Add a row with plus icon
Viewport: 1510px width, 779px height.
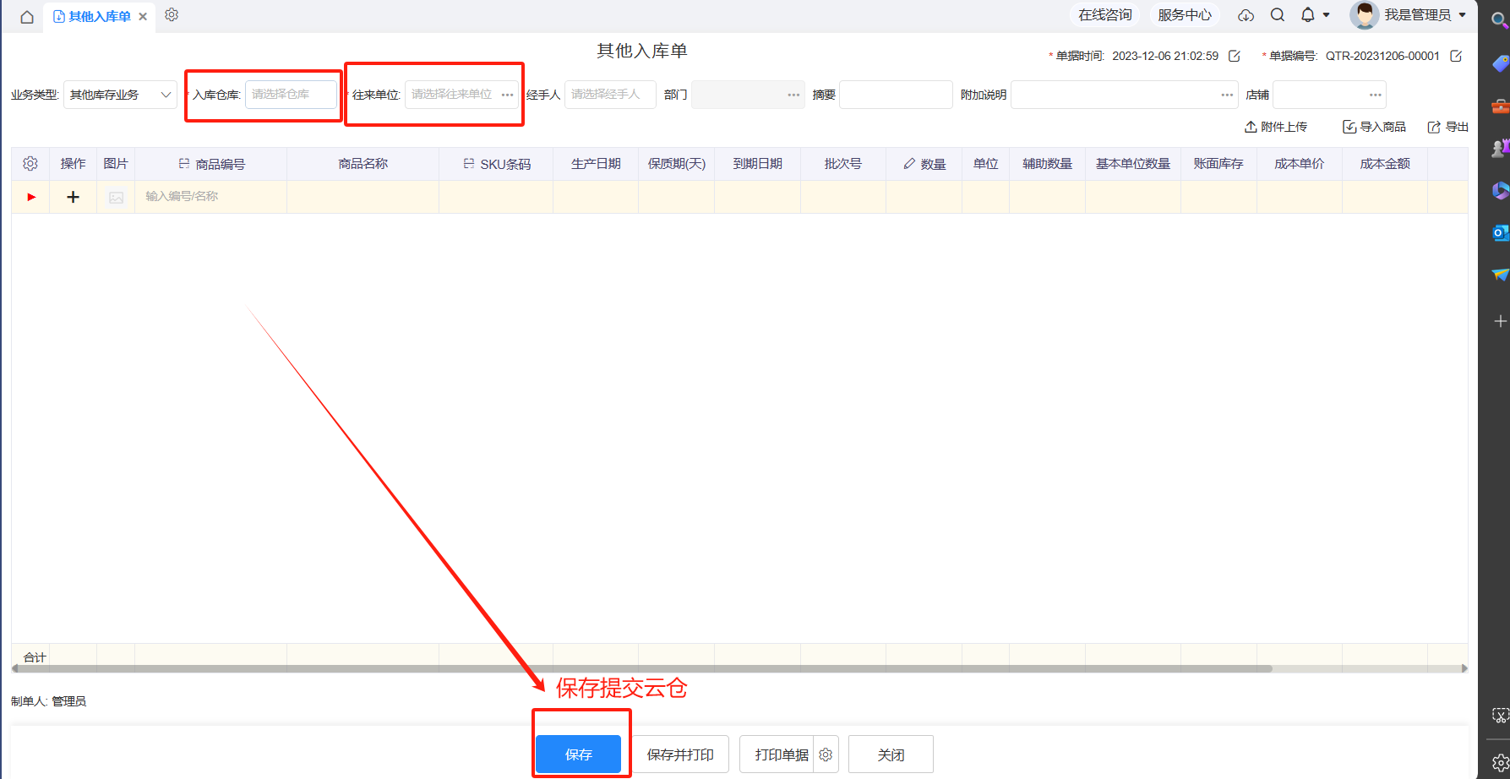(x=74, y=197)
